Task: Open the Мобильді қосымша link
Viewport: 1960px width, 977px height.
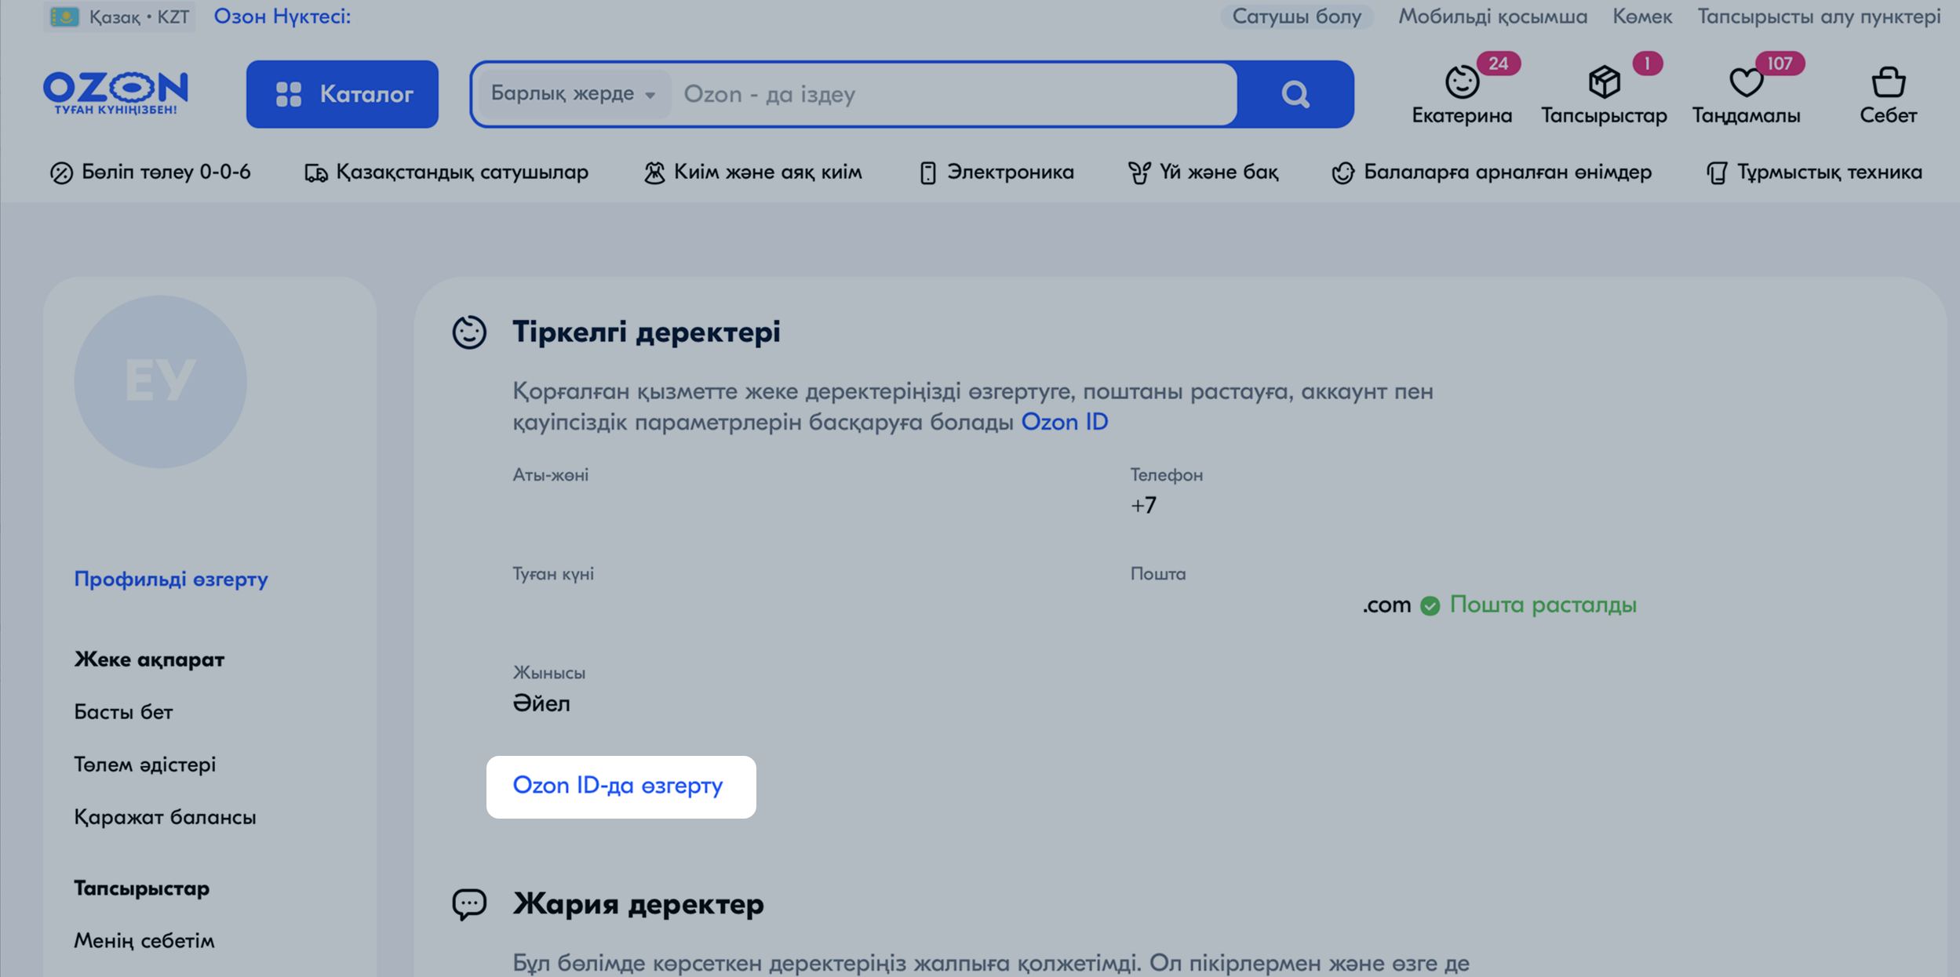Action: (1492, 16)
